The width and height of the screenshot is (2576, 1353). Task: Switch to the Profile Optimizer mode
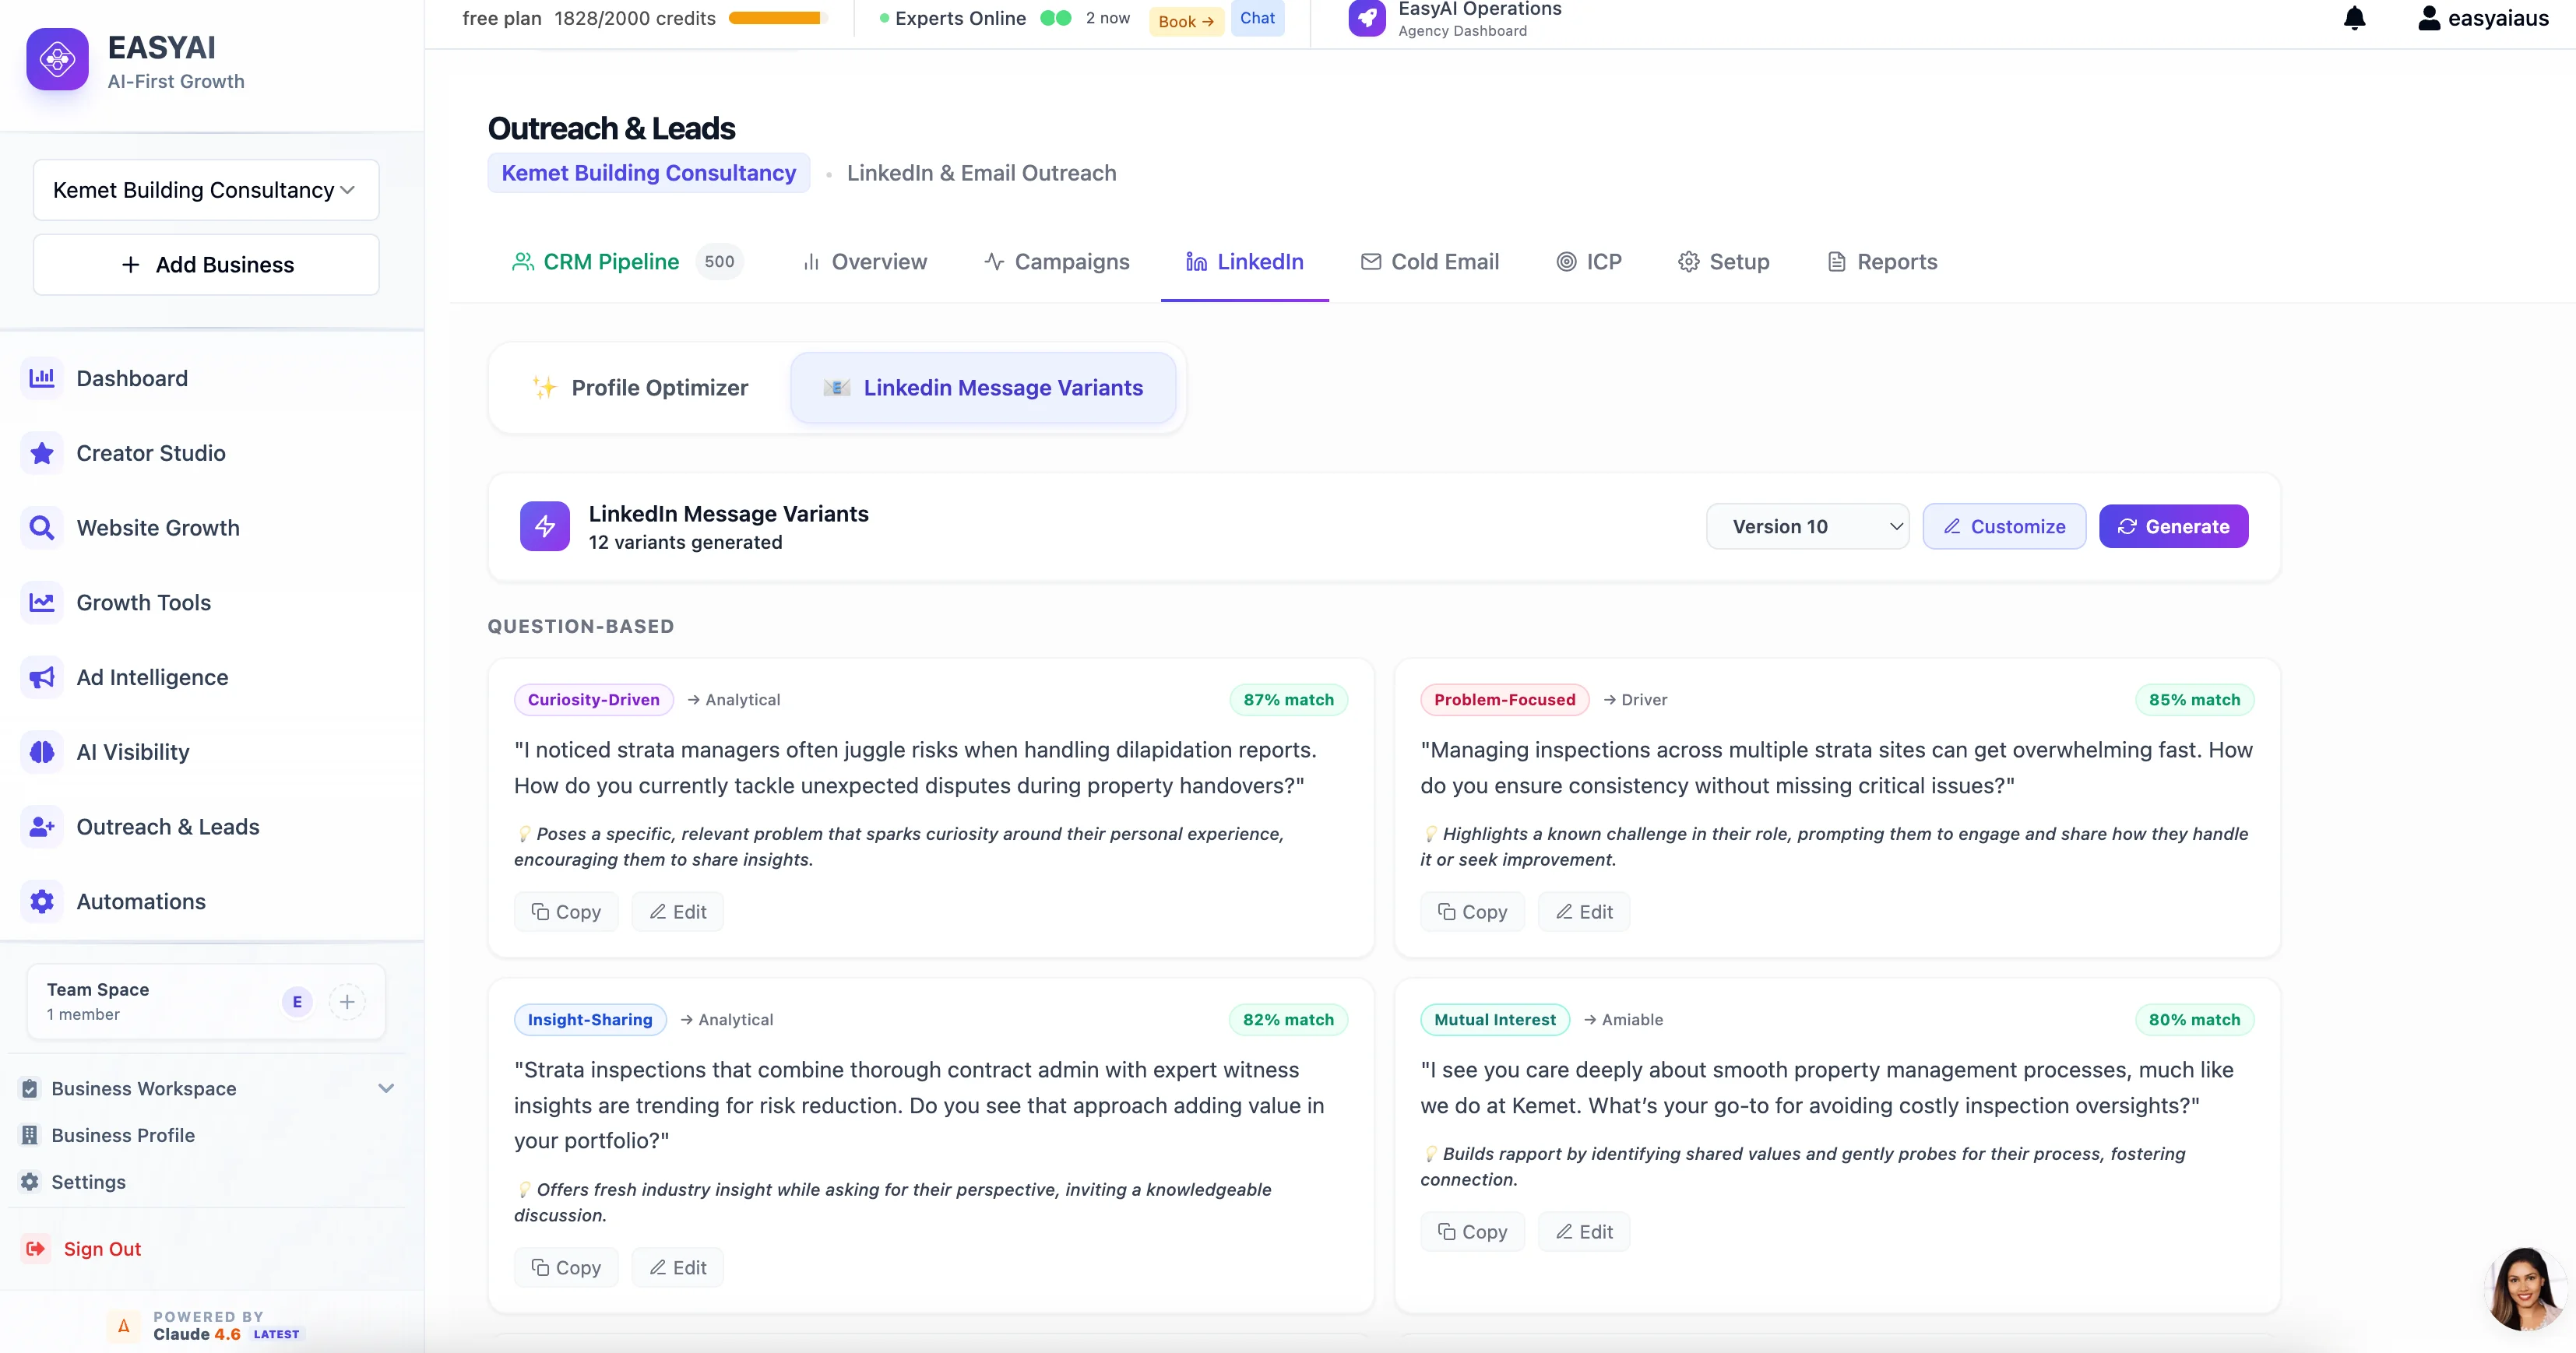coord(641,387)
